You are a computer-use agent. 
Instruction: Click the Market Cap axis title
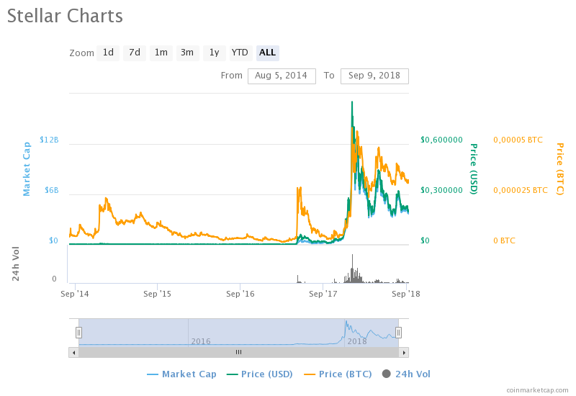coord(27,169)
